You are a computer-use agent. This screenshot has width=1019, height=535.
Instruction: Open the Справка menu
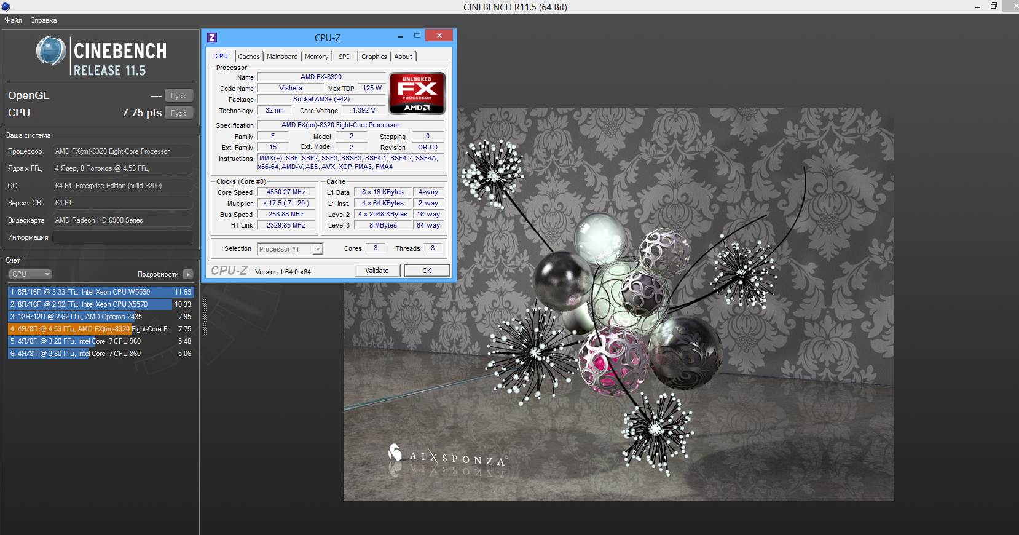point(44,20)
